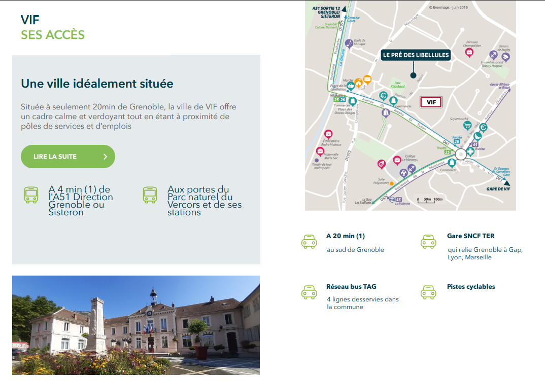Click the green 25 bus line badge near Vif Mairie
545x385 pixels.
[x=336, y=100]
